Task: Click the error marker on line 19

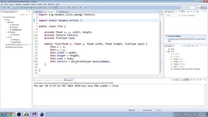Action: (34, 61)
